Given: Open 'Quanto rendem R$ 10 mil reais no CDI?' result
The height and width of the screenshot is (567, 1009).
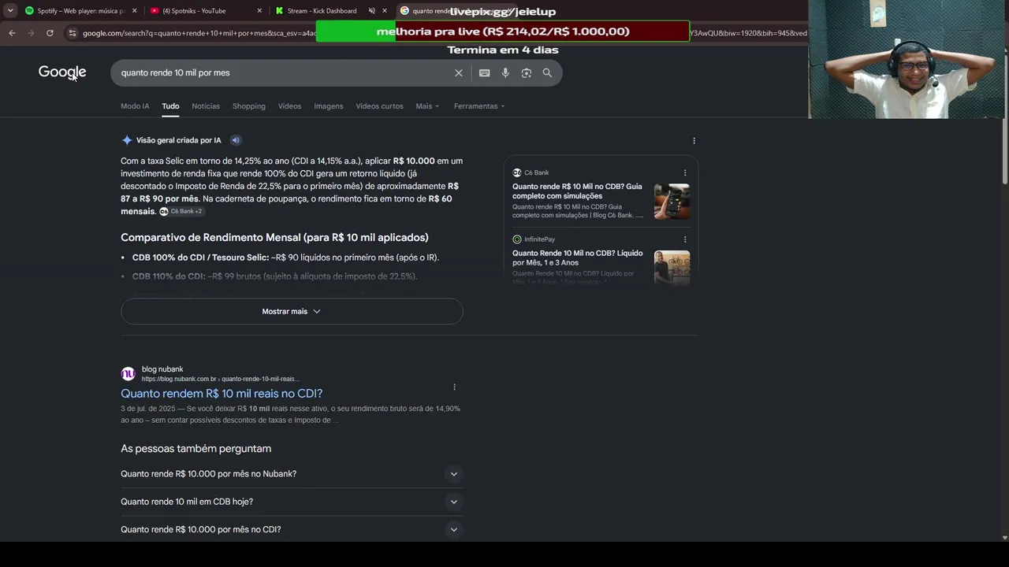Looking at the screenshot, I should (x=222, y=394).
